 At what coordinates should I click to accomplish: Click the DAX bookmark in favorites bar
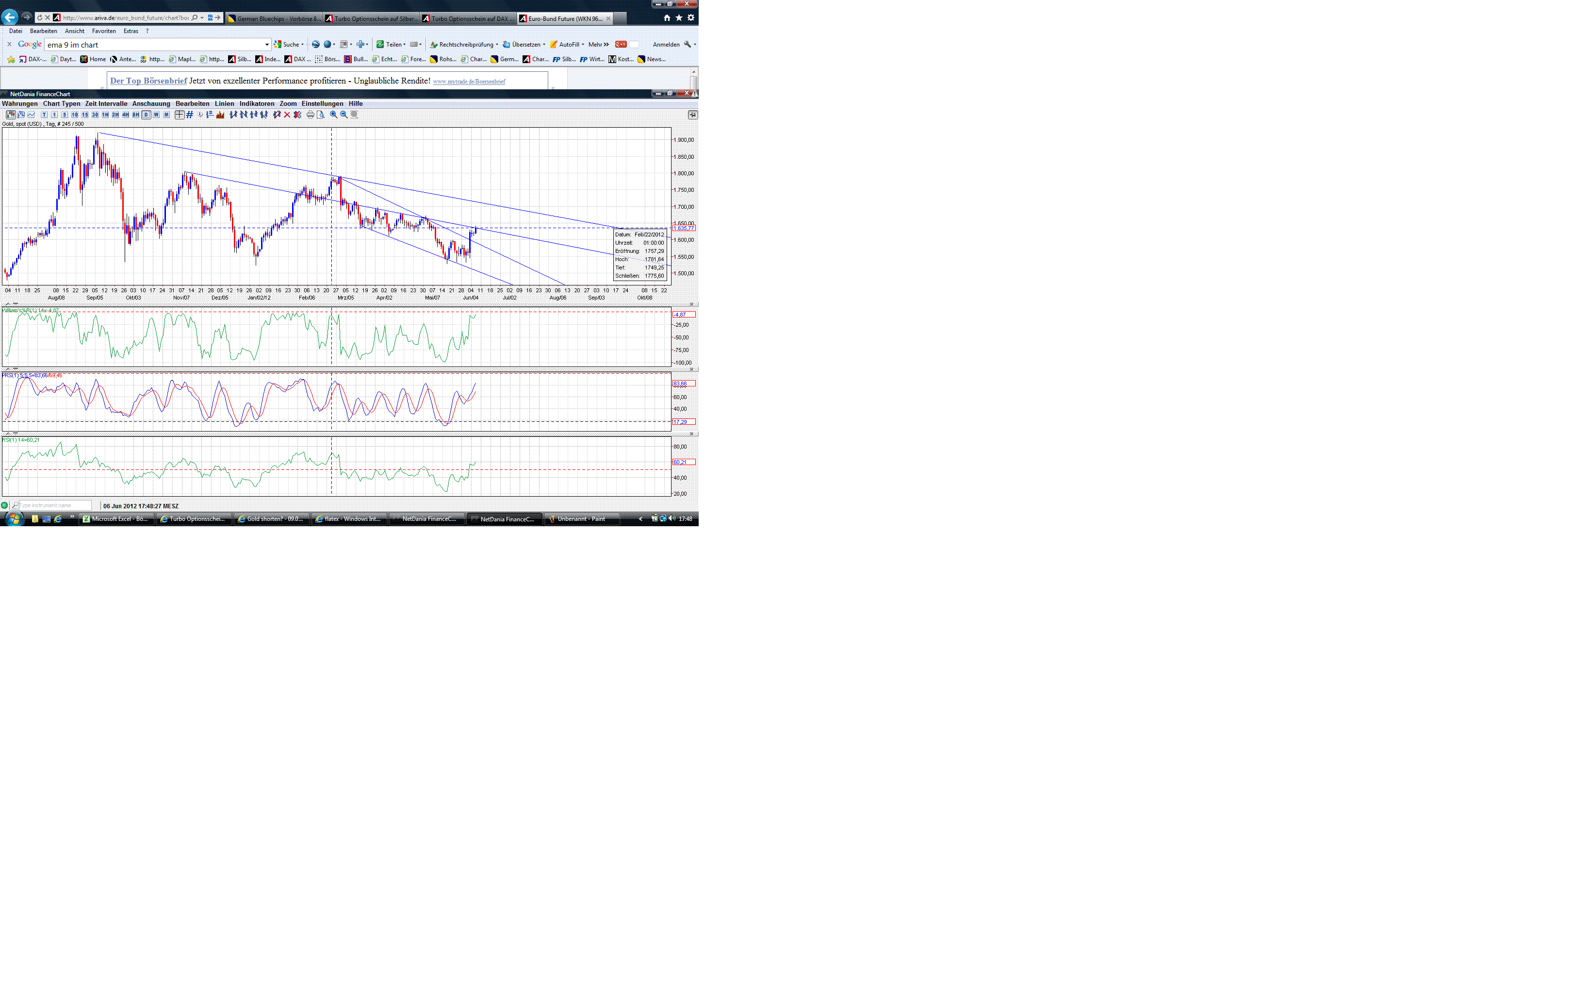point(33,59)
